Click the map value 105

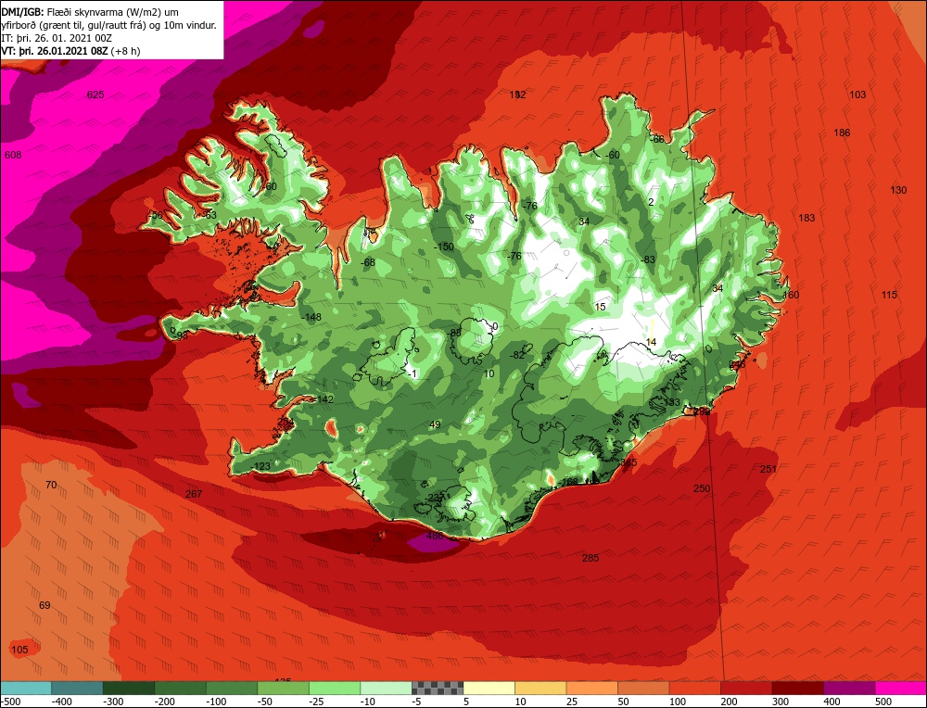pyautogui.click(x=19, y=650)
